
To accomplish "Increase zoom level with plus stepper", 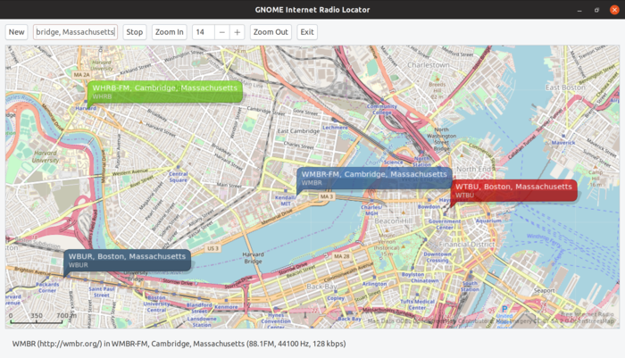I will [237, 32].
